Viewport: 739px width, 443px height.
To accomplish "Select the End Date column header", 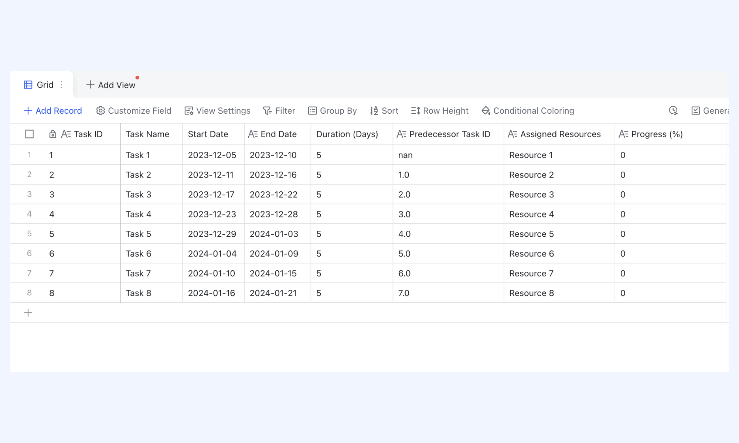I will click(277, 134).
